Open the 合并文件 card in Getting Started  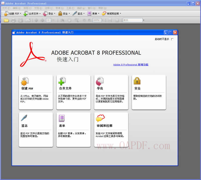pos(73,92)
